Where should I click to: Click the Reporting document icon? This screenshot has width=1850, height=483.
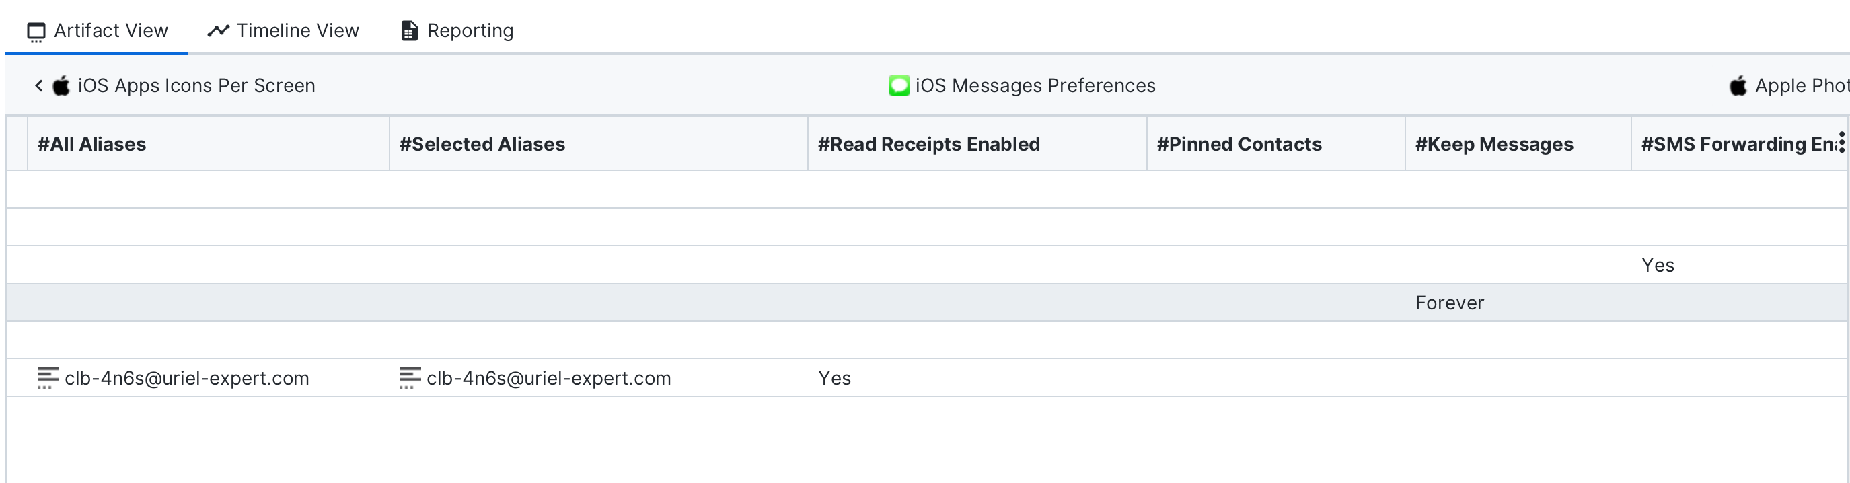pyautogui.click(x=408, y=31)
